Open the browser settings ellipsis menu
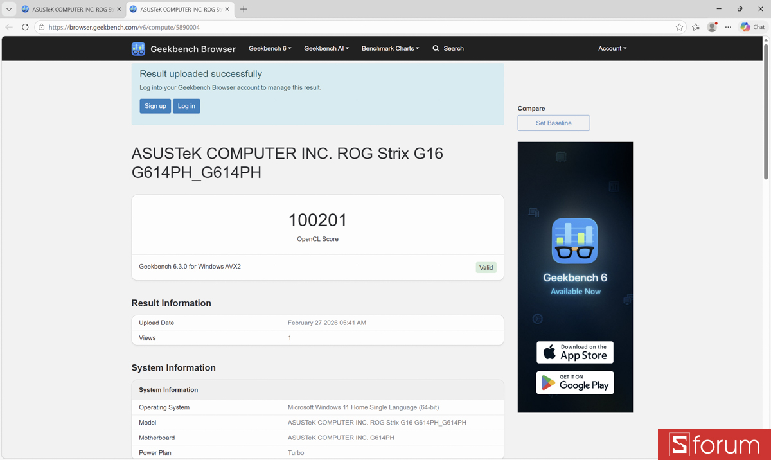Image resolution: width=771 pixels, height=460 pixels. 728,27
